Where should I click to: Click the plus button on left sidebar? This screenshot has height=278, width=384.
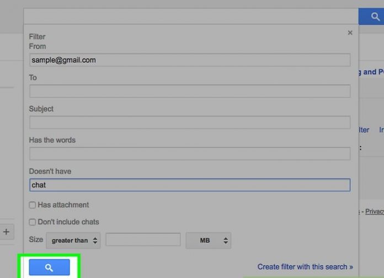pos(6,232)
